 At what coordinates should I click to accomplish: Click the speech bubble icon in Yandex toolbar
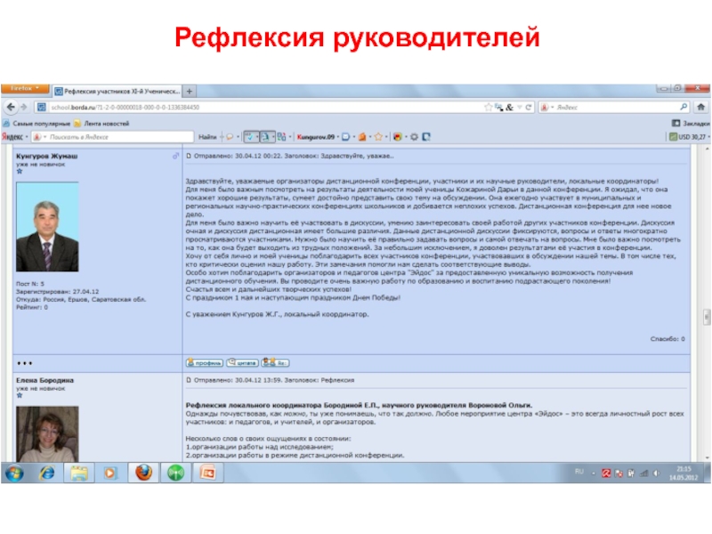[x=230, y=137]
